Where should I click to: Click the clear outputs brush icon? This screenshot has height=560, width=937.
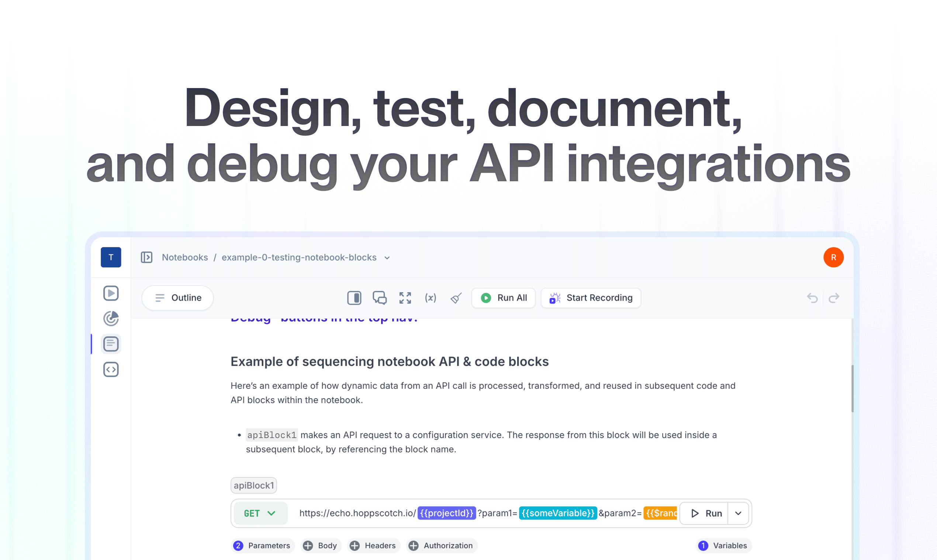click(x=456, y=298)
